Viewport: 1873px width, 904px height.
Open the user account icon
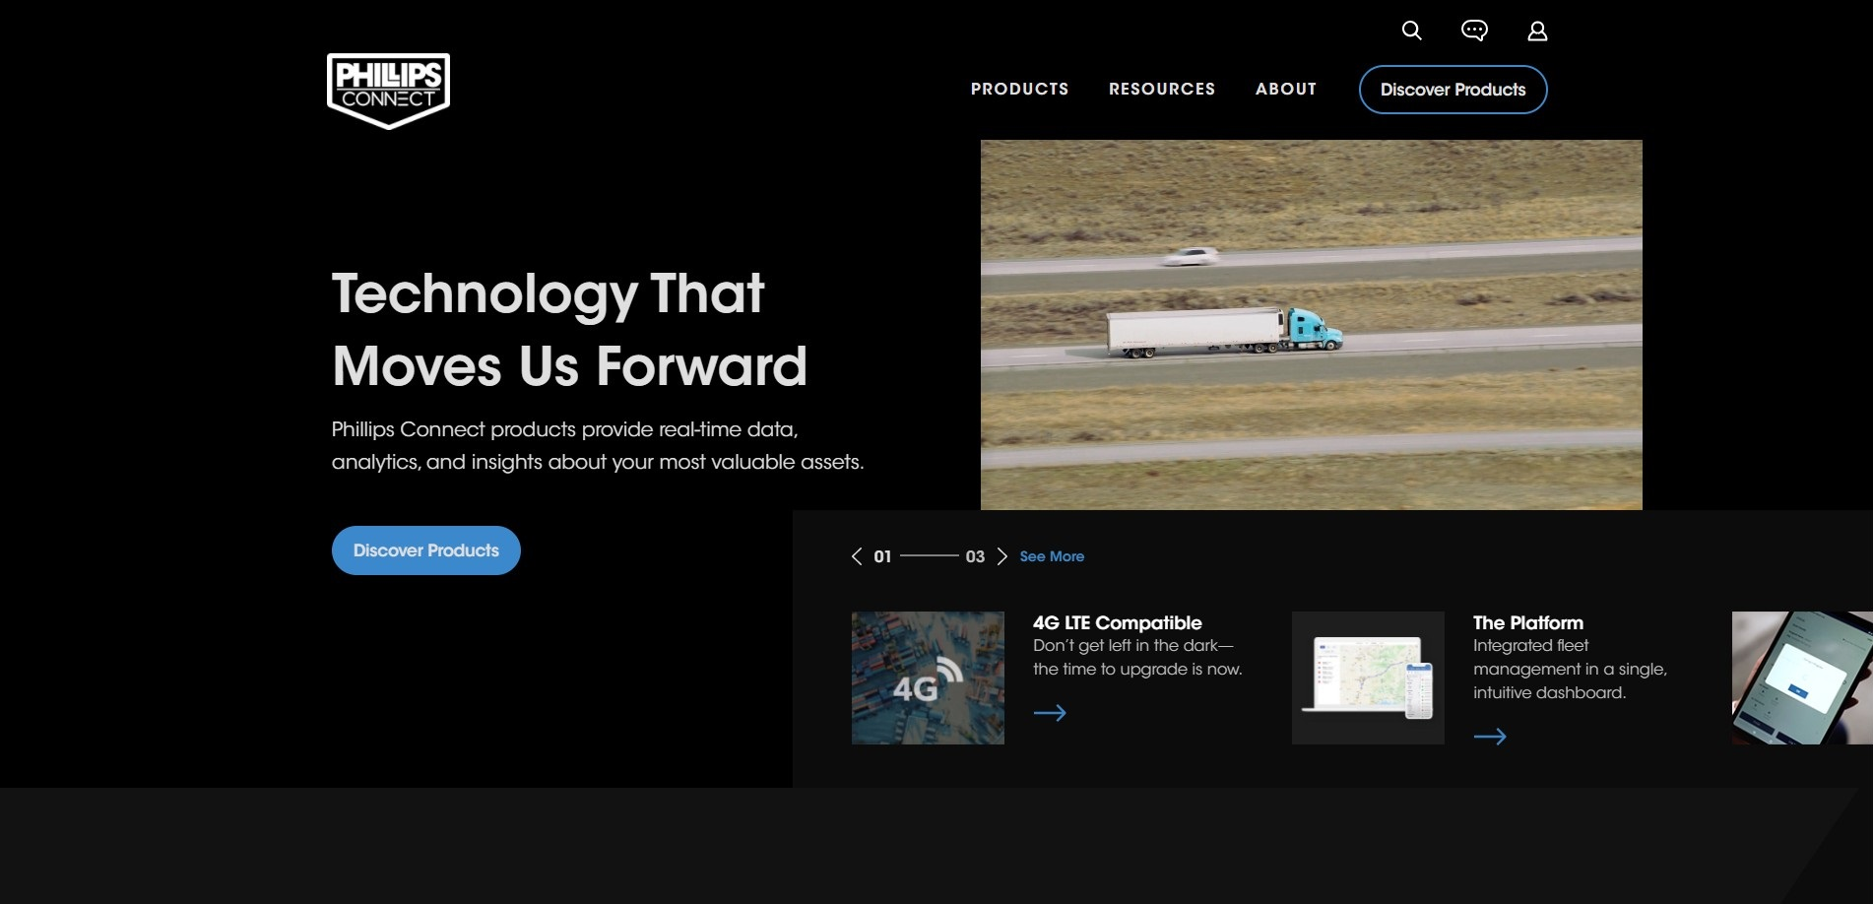pyautogui.click(x=1537, y=32)
